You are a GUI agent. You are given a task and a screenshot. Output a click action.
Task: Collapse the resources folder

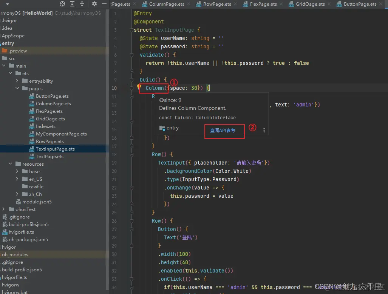11,164
